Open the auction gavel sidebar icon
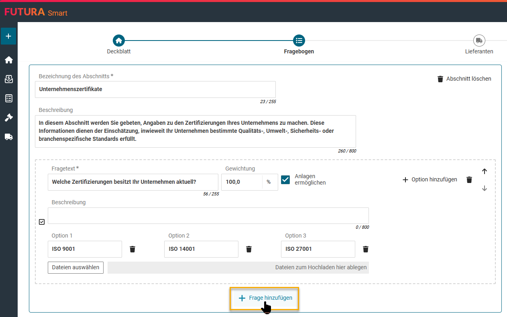Viewport: 507px width, 317px height. [x=8, y=118]
